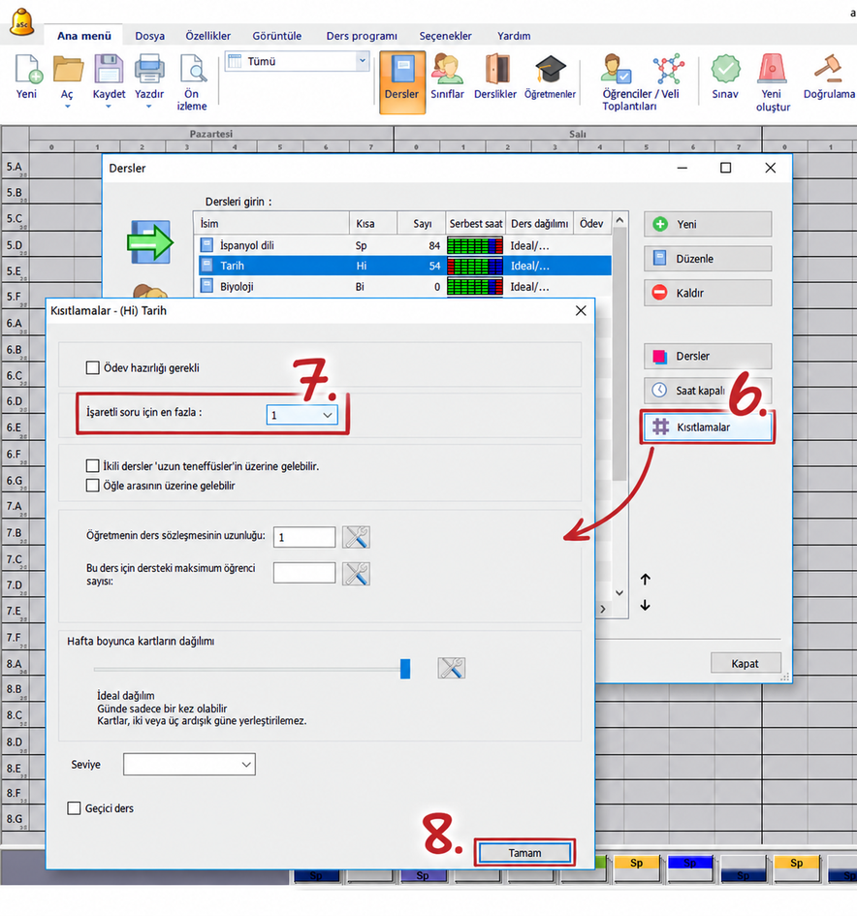Click tools icon beside contract length field
Screen dimensions: 857x916
tap(356, 537)
